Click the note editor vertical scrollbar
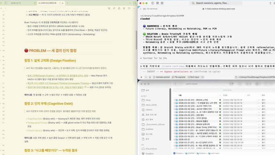The height and width of the screenshot is (155, 275). pyautogui.click(x=136, y=40)
